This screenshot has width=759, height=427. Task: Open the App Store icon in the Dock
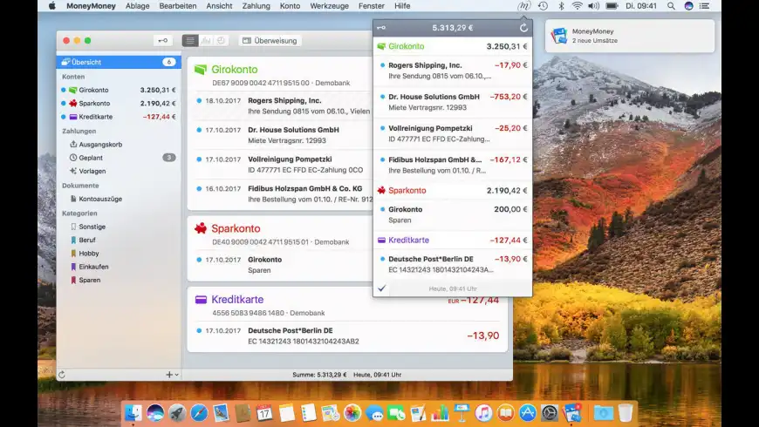(x=528, y=413)
